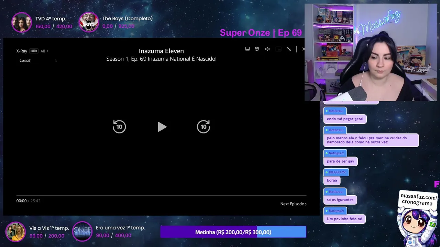
Task: Open player settings gear
Action: click(x=257, y=49)
